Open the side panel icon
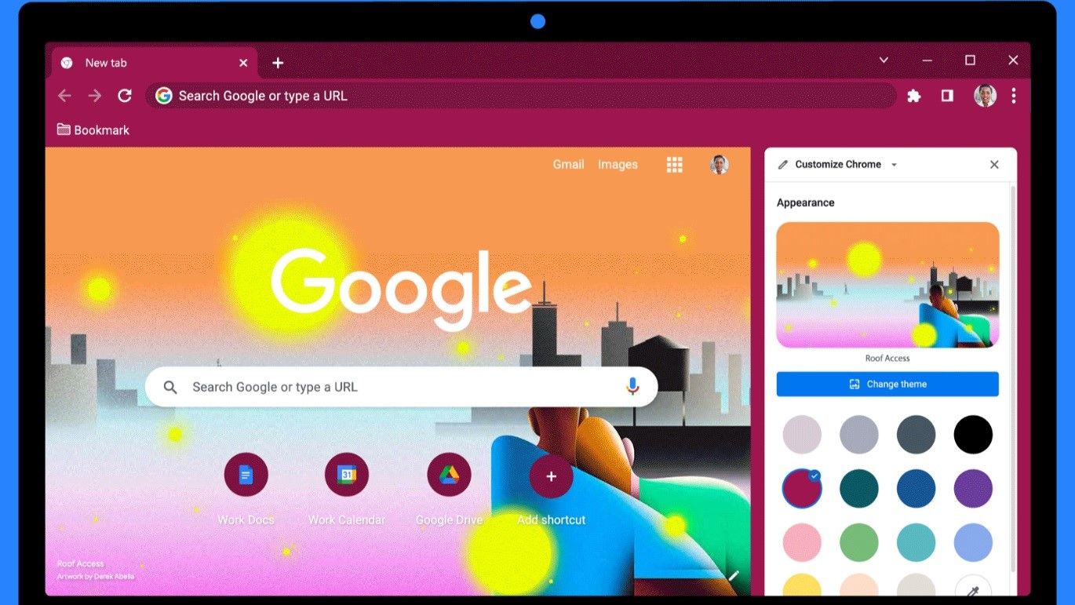 coord(946,95)
